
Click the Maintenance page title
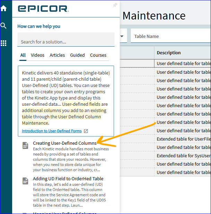click(x=154, y=16)
